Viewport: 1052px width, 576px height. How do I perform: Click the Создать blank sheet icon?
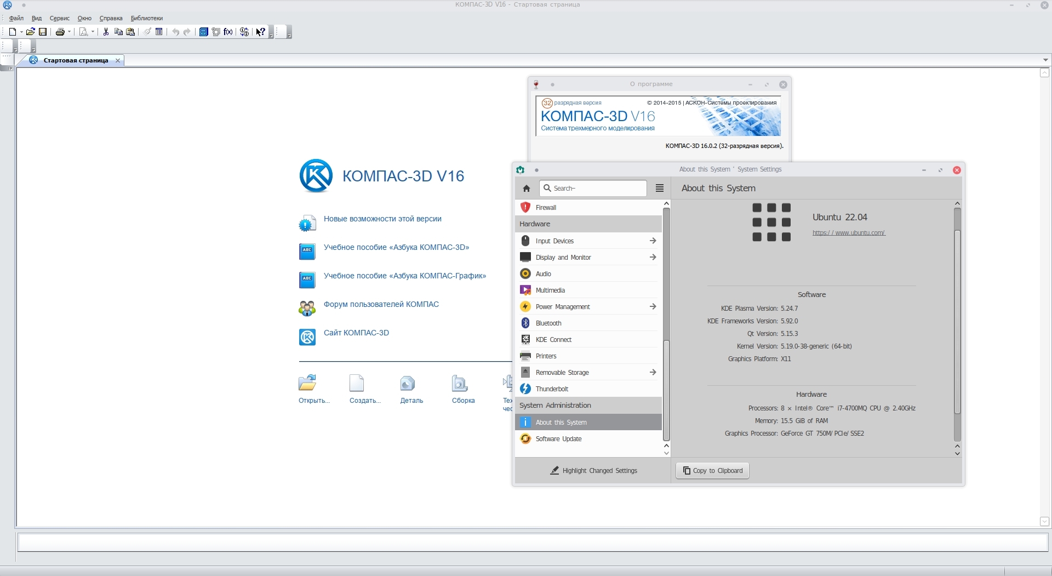coord(357,383)
